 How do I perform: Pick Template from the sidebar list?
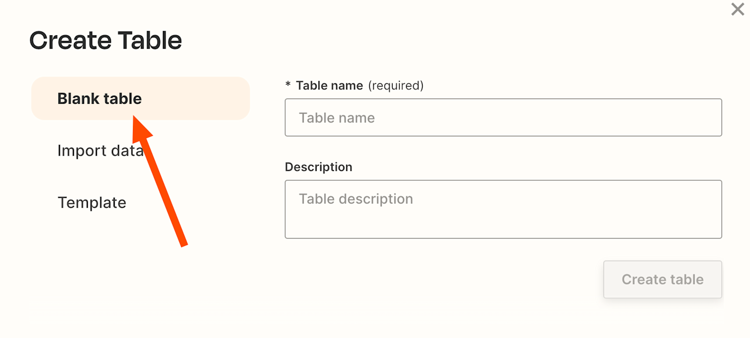point(92,203)
